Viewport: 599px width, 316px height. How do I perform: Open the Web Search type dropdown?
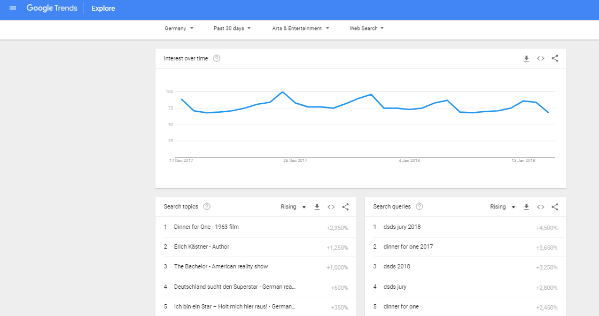tap(367, 28)
